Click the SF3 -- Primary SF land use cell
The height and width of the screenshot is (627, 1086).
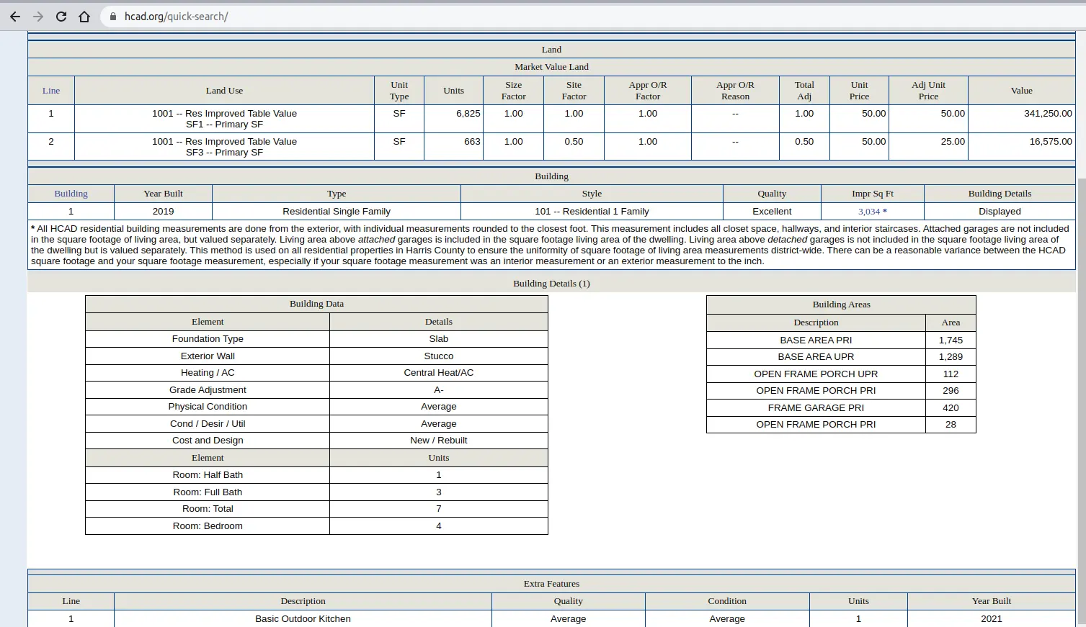tap(224, 147)
